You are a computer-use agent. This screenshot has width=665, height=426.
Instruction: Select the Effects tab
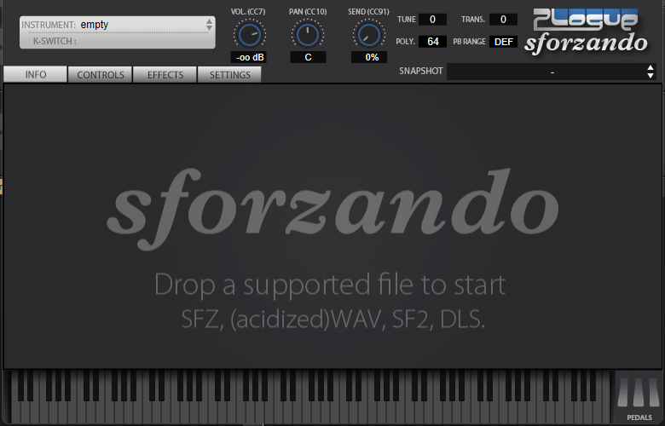(165, 75)
